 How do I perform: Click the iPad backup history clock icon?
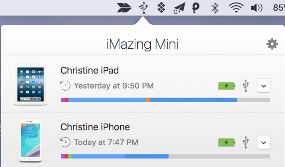[x=65, y=85]
